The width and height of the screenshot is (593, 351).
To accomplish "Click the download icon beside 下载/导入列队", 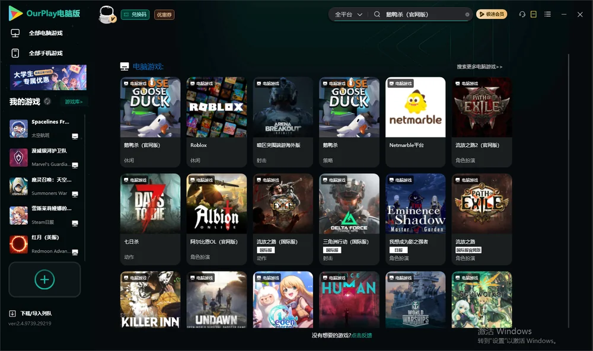I will (12, 314).
